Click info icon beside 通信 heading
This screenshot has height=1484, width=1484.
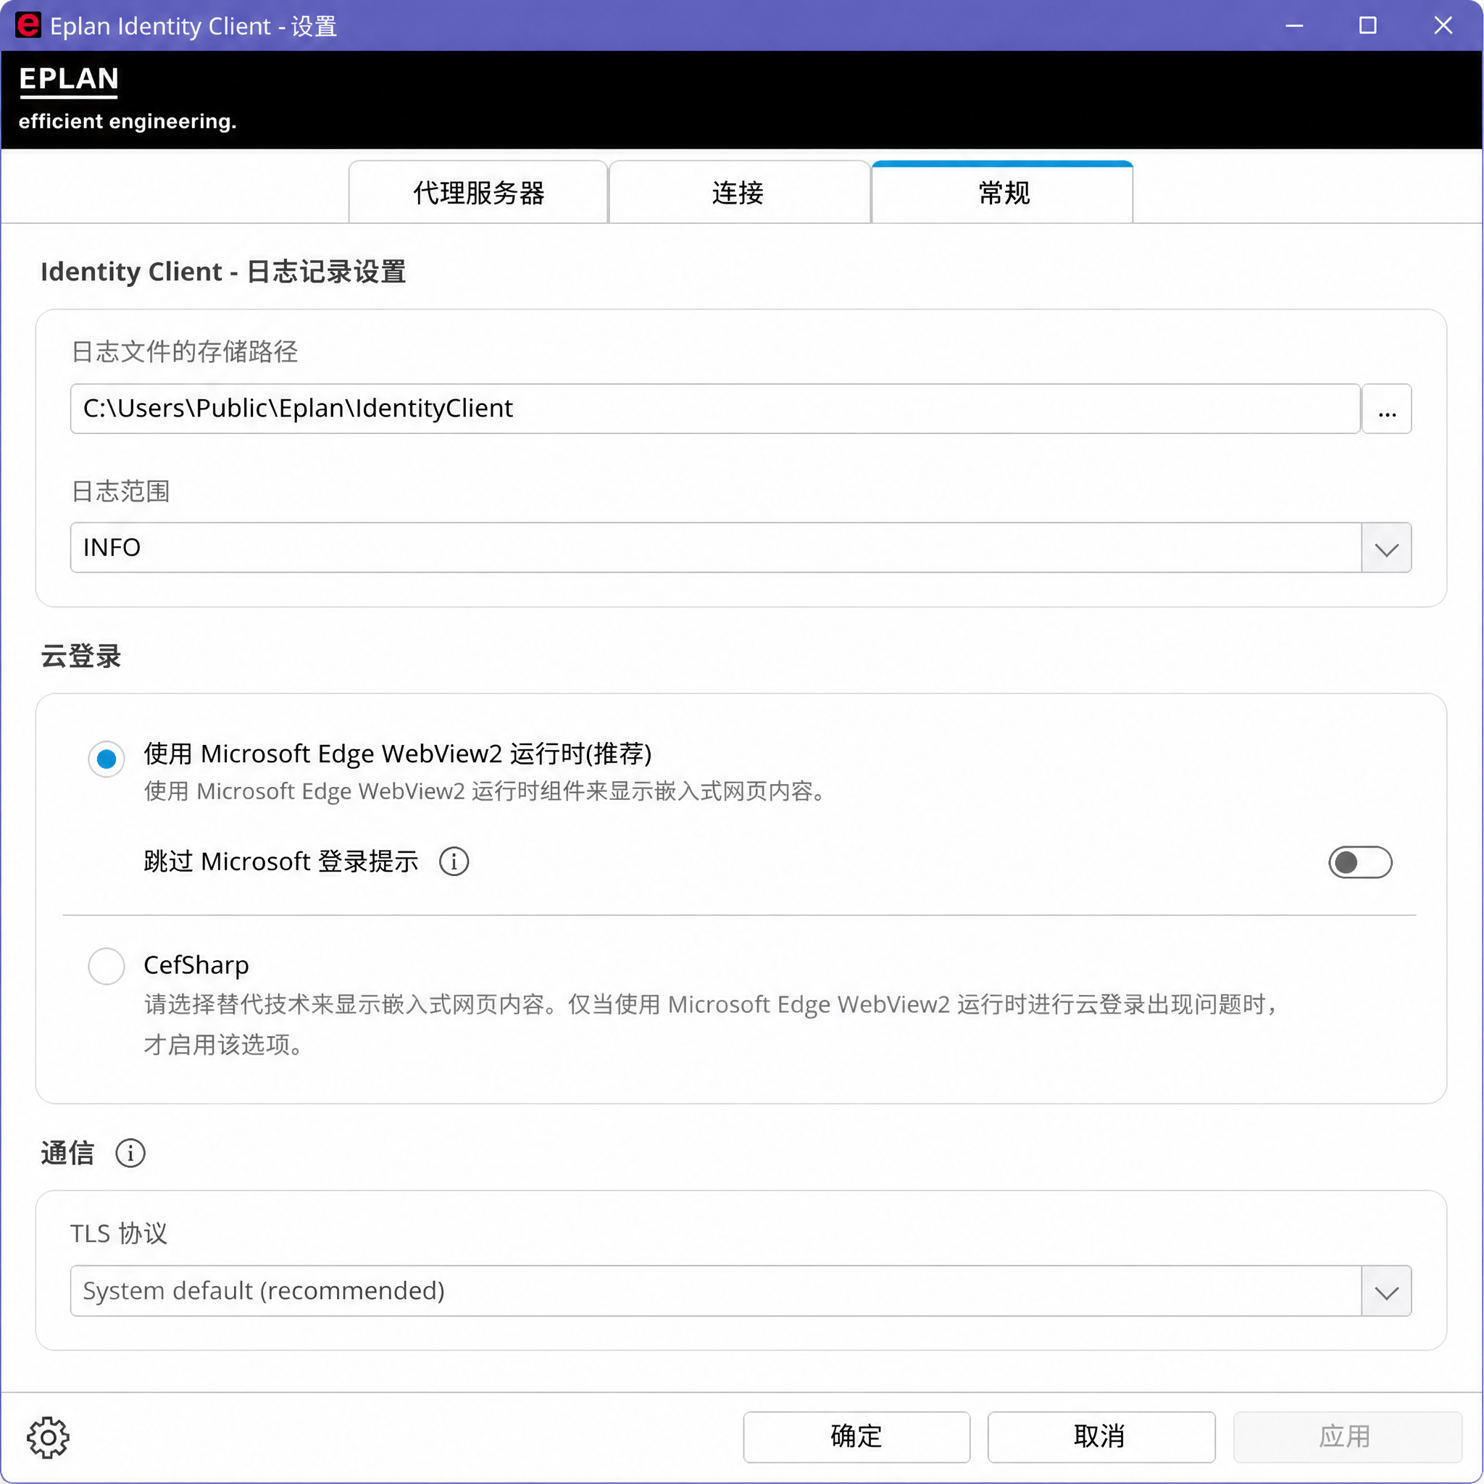(130, 1153)
